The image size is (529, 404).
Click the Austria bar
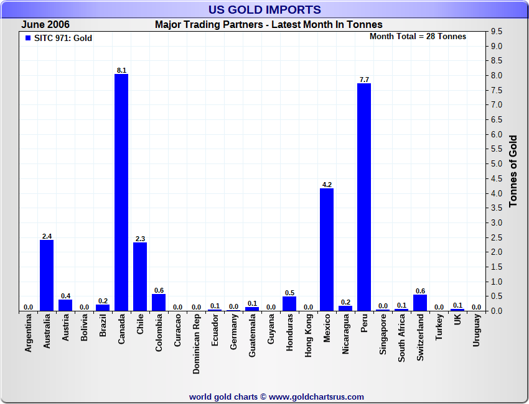[65, 305]
